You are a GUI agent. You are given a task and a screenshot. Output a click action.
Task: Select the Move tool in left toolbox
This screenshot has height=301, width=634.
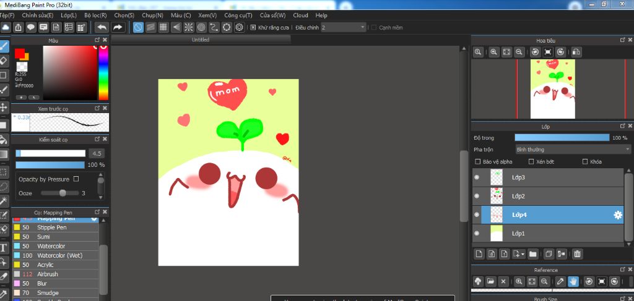point(4,108)
